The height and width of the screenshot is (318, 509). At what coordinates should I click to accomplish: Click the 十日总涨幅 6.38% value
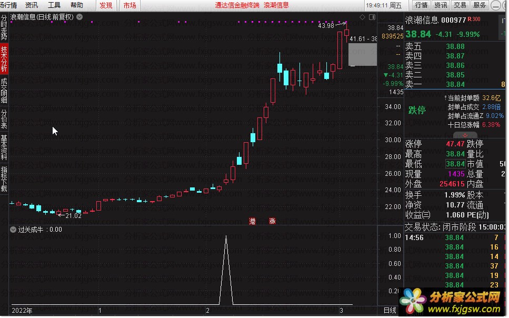tap(491, 125)
